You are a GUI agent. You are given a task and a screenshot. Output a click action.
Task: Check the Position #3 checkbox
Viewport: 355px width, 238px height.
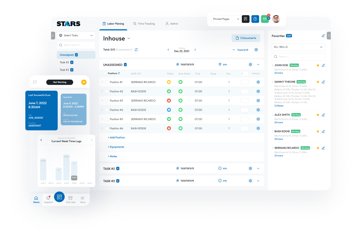point(107,101)
